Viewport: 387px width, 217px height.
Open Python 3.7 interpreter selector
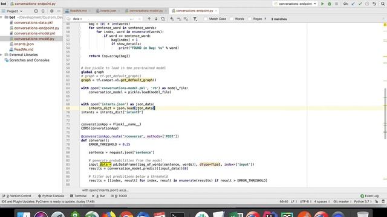click(x=363, y=201)
